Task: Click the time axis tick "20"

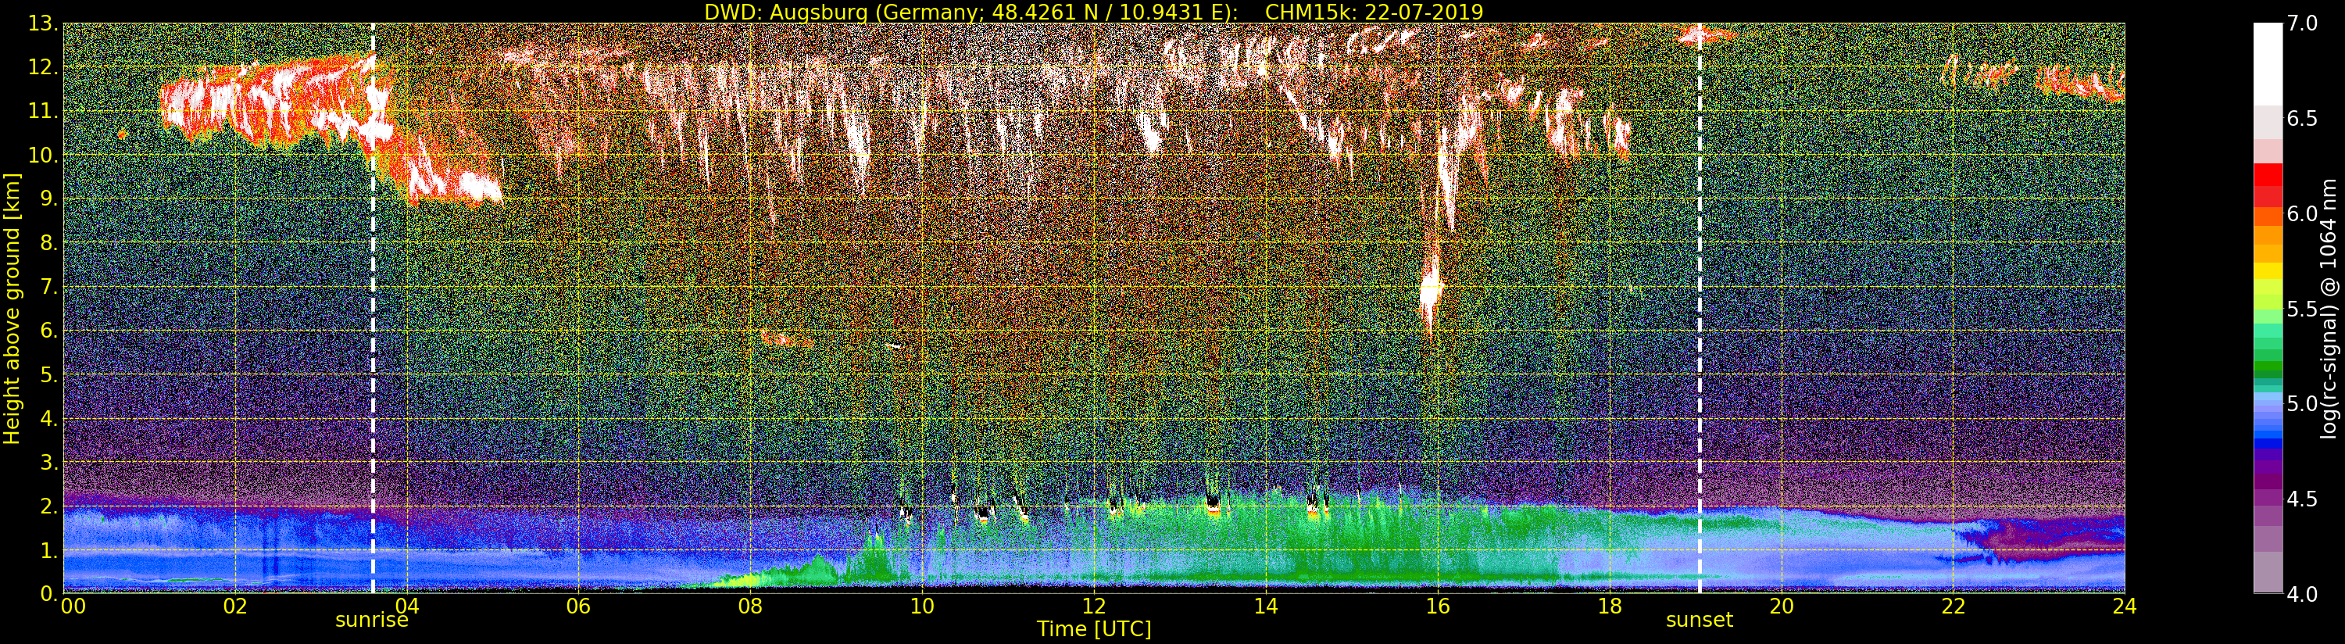Action: coord(1782,606)
